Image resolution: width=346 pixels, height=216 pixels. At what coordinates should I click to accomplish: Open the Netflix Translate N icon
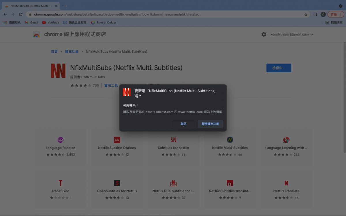(x=286, y=183)
